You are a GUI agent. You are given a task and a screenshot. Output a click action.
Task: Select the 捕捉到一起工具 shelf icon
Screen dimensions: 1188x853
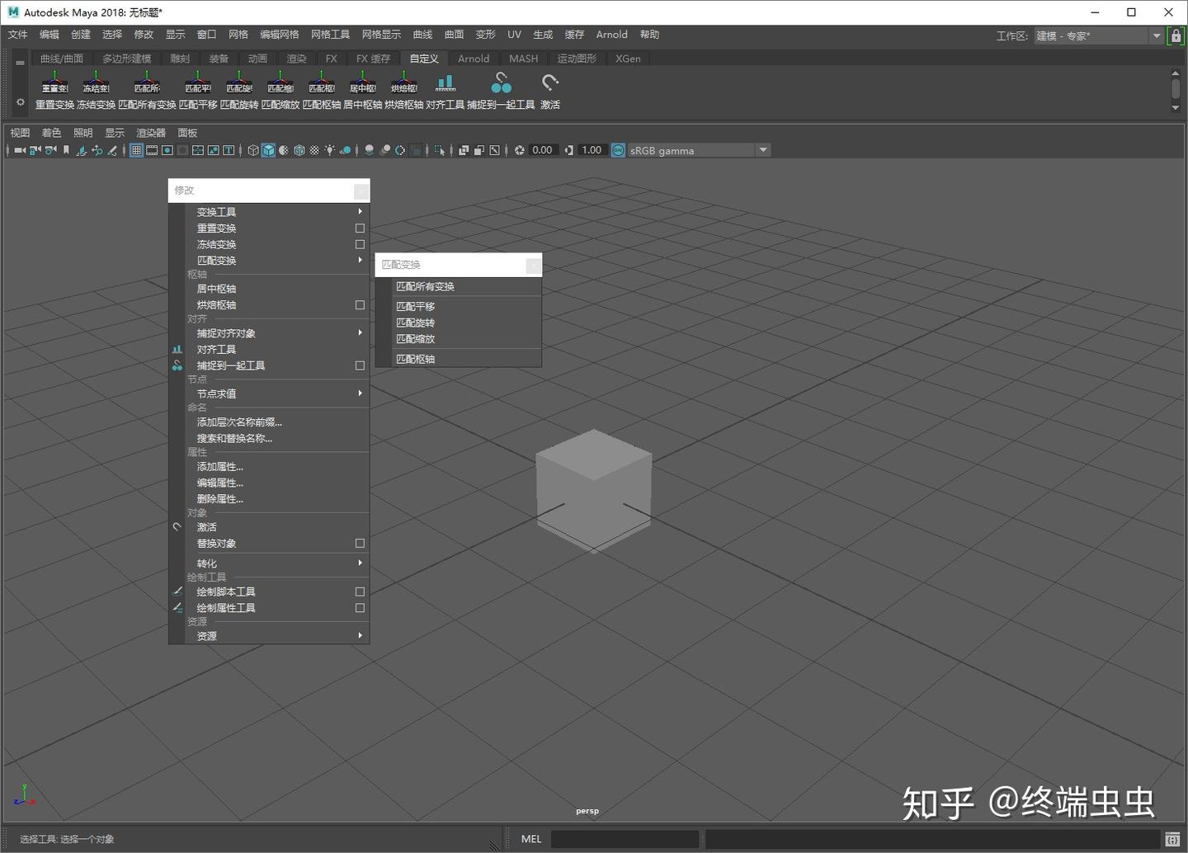(x=502, y=87)
